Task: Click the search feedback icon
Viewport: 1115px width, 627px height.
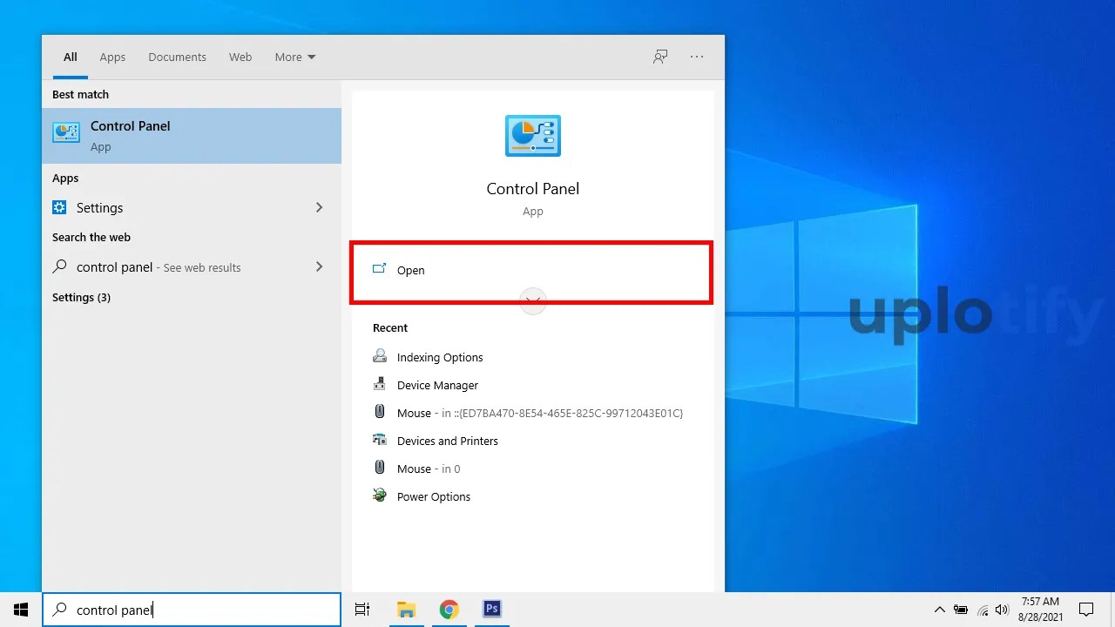Action: tap(660, 57)
